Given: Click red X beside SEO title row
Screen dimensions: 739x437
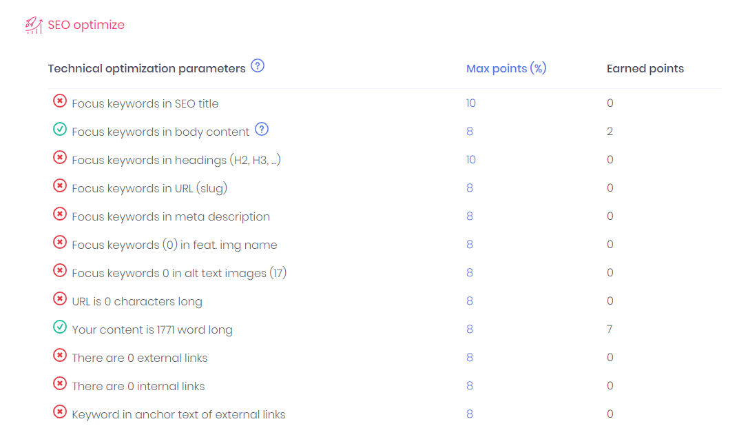Looking at the screenshot, I should (x=60, y=101).
